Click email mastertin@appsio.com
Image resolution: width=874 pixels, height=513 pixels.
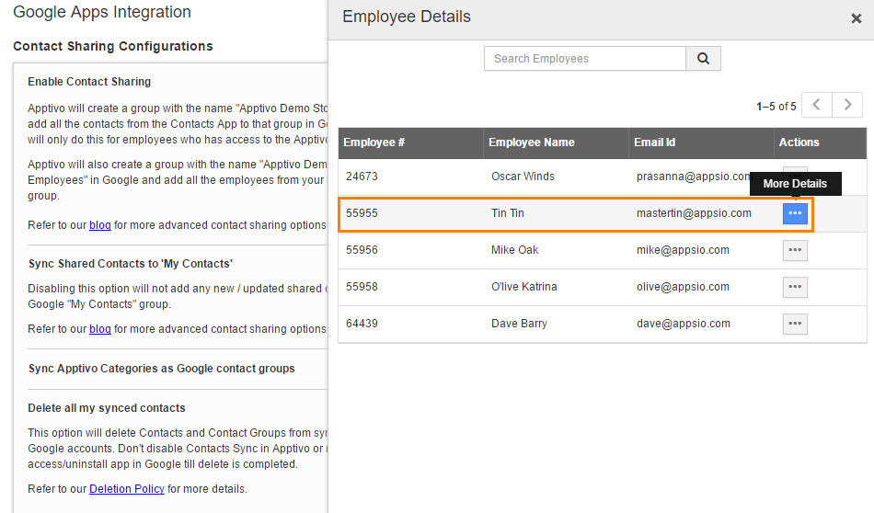[694, 213]
